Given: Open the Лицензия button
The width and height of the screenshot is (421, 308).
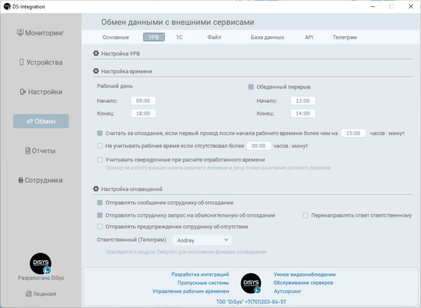Looking at the screenshot, I should pyautogui.click(x=40, y=294).
